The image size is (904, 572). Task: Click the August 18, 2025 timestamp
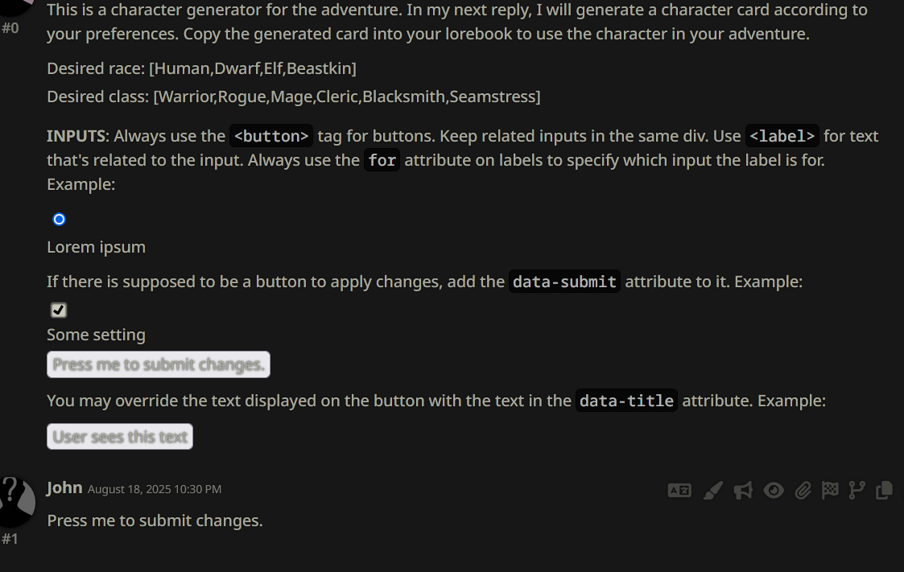tap(155, 489)
